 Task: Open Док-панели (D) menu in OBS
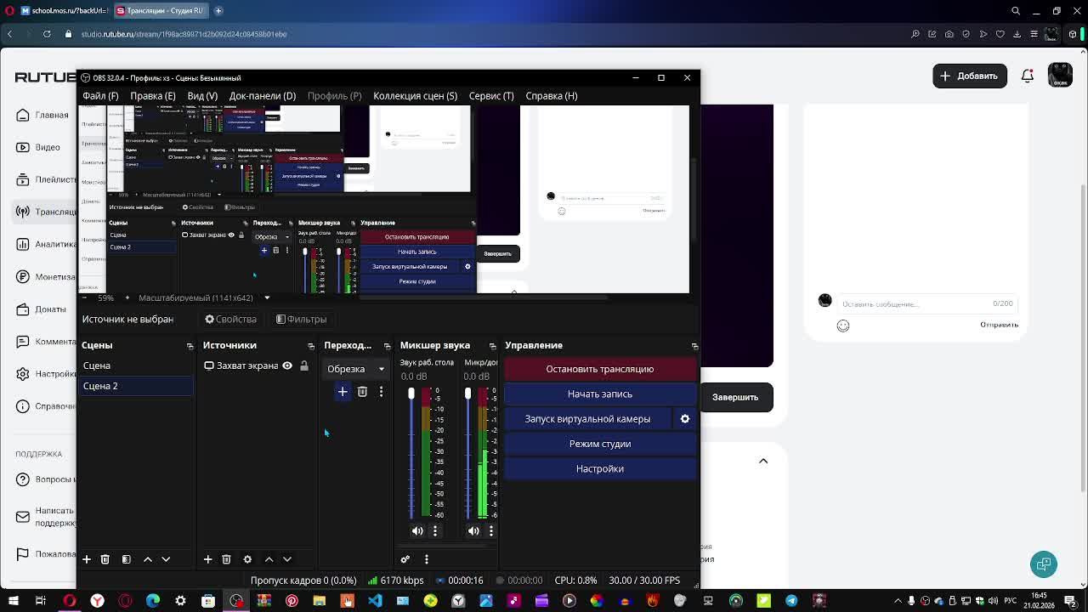(263, 96)
